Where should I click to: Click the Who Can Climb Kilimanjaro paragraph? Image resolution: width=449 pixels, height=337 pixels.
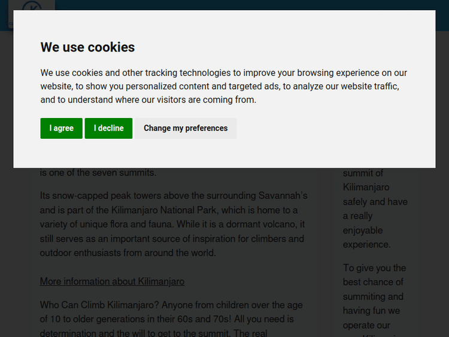click(171, 319)
